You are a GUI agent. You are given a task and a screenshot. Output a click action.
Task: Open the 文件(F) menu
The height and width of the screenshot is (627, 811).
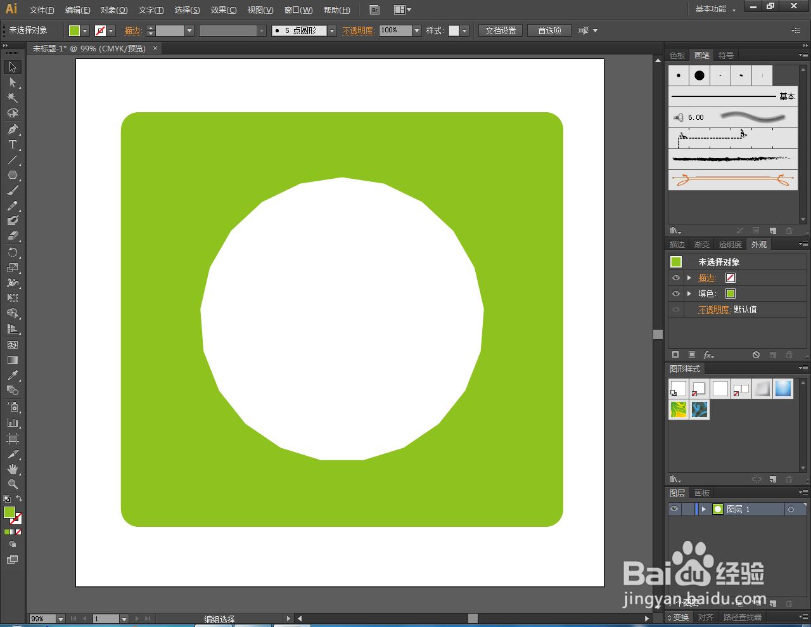pyautogui.click(x=42, y=10)
